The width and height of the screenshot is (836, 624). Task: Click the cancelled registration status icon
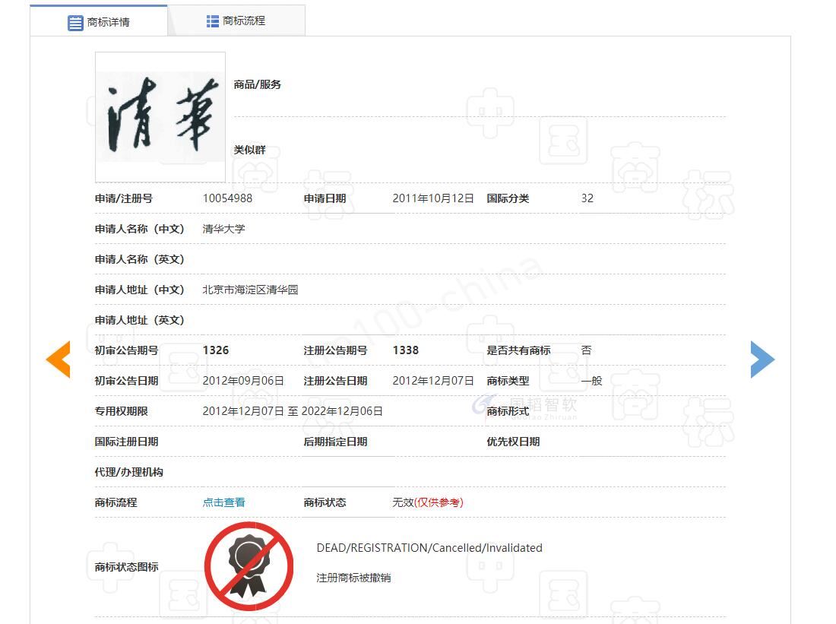click(249, 566)
